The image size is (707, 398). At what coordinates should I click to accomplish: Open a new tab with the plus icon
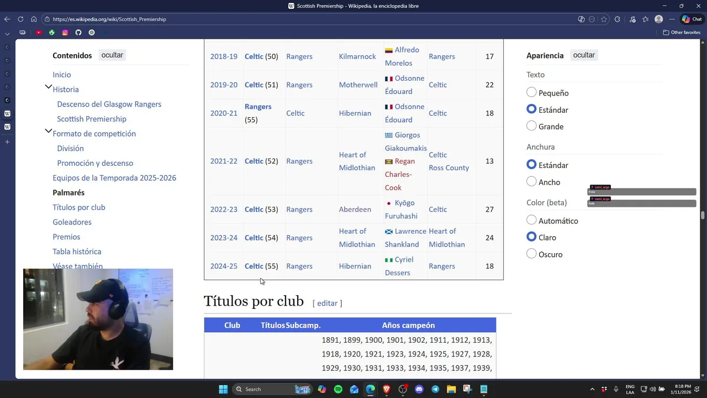7,142
